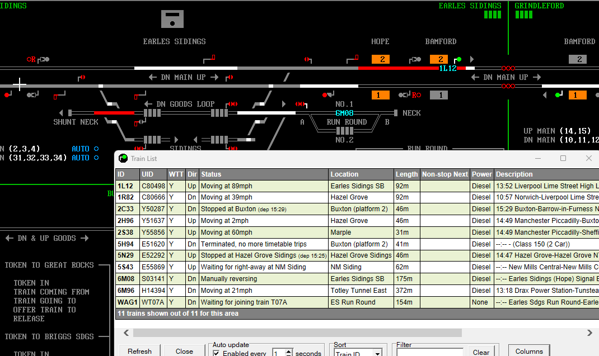599x356 pixels.
Task: Click the Refresh button
Action: click(139, 351)
